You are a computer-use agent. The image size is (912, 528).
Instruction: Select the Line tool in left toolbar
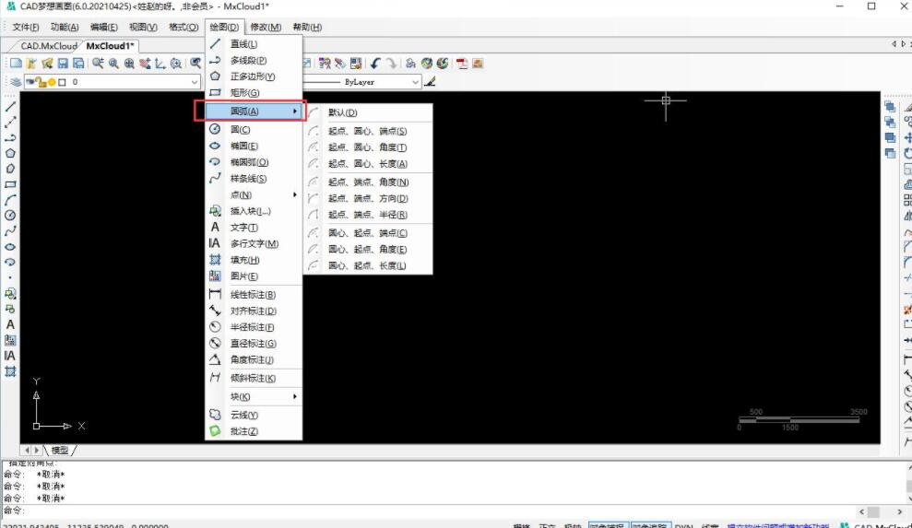coord(10,107)
